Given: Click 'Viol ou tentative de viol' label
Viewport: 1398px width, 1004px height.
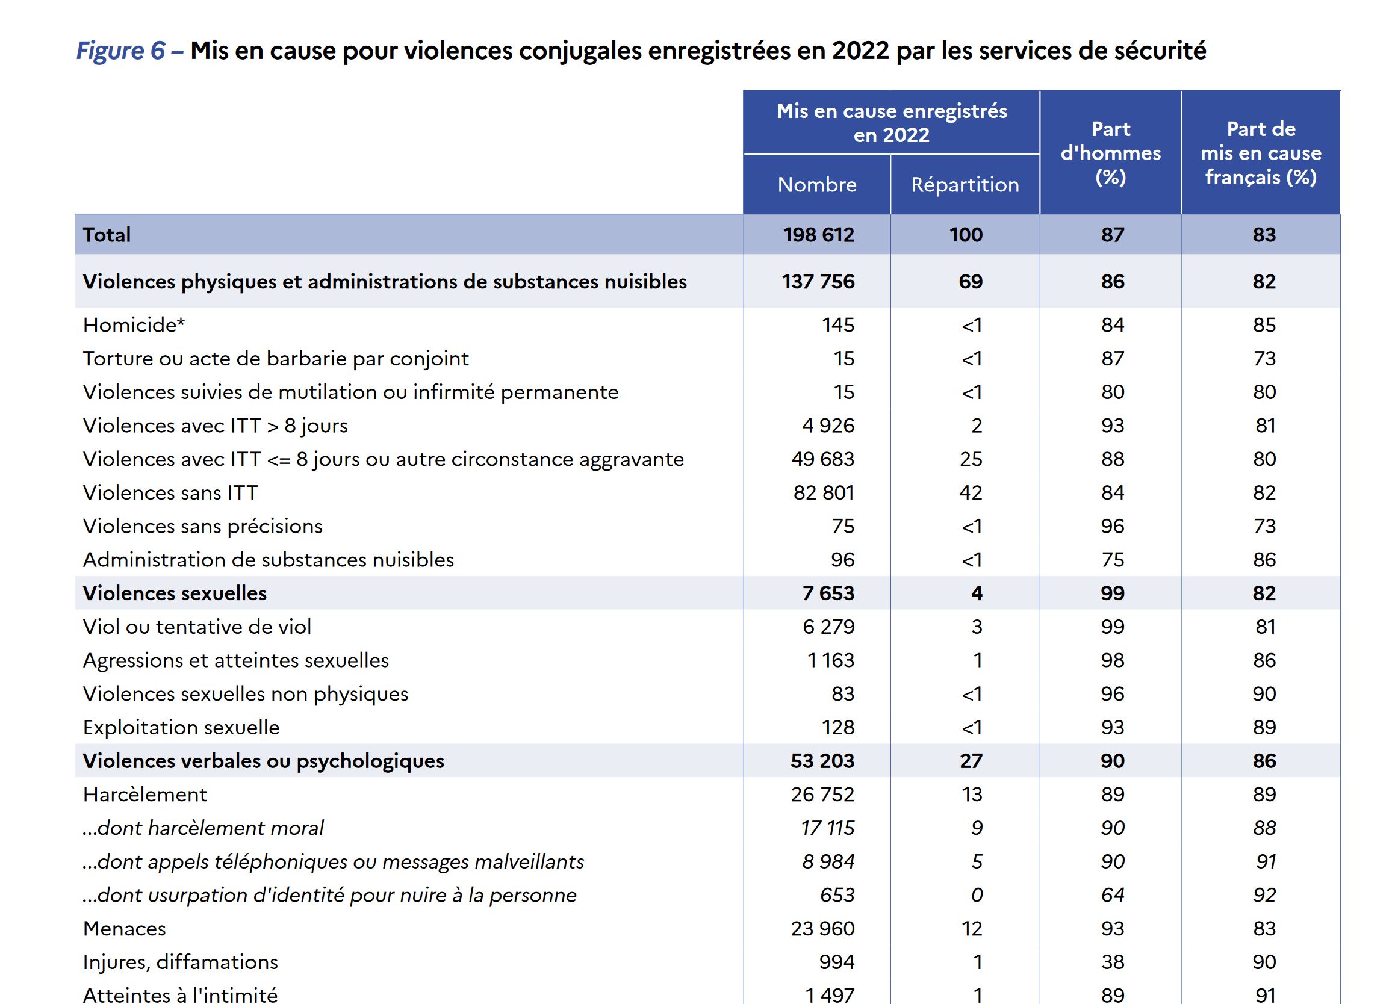Looking at the screenshot, I should pos(197,627).
